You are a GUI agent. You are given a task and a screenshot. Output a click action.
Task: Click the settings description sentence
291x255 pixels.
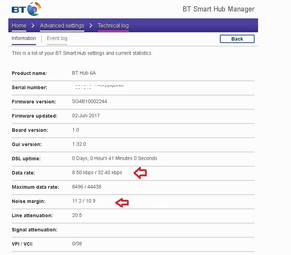pyautogui.click(x=82, y=53)
